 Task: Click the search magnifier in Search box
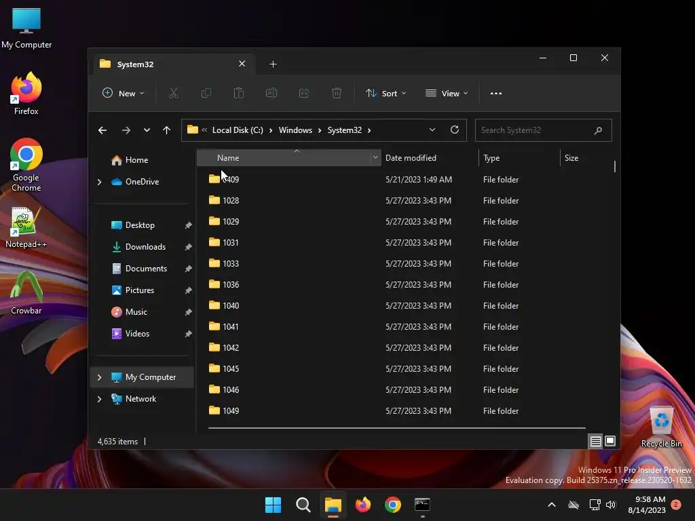(x=598, y=130)
